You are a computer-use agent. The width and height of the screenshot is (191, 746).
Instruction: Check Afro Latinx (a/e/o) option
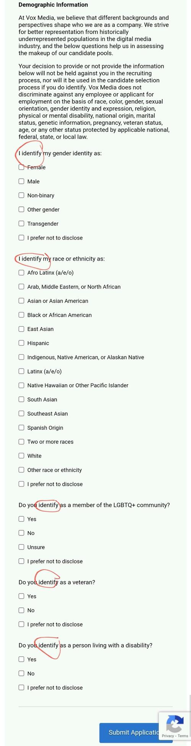point(21,272)
